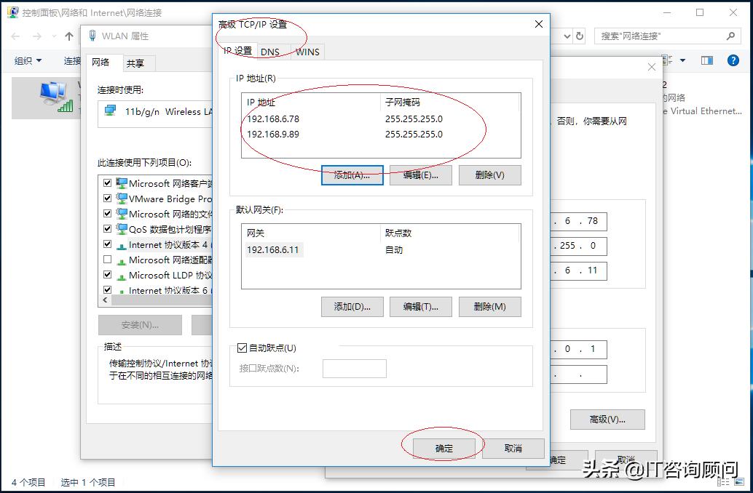Click the back navigation arrow dropdown chevron
This screenshot has height=493, width=753.
pyautogui.click(x=54, y=36)
